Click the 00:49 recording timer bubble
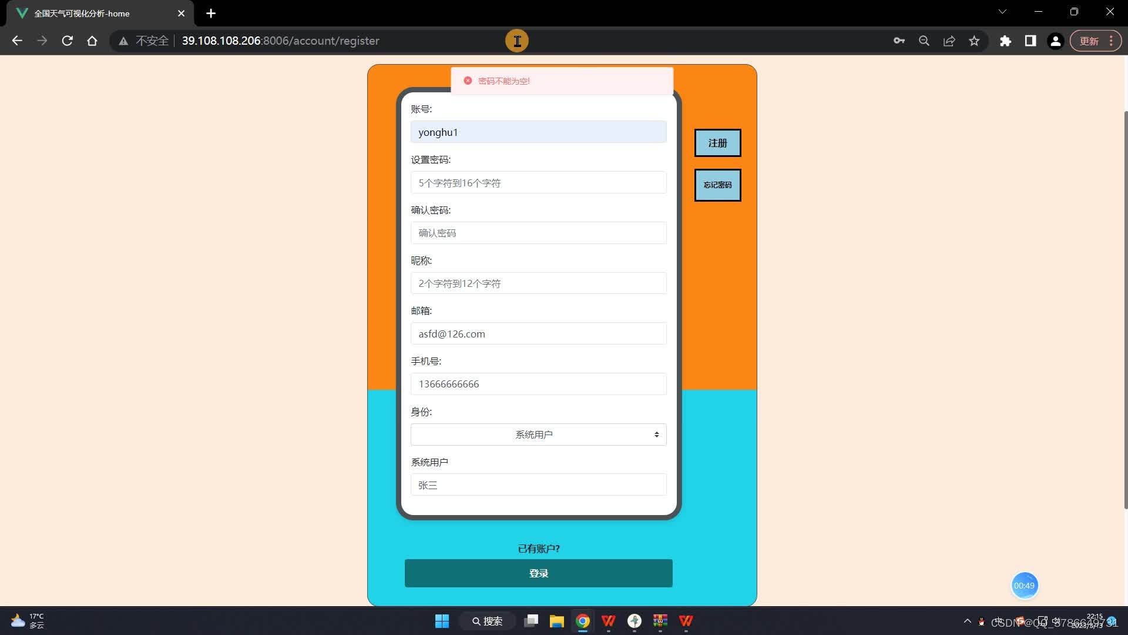Screen dimensions: 1128x635 point(1024,586)
